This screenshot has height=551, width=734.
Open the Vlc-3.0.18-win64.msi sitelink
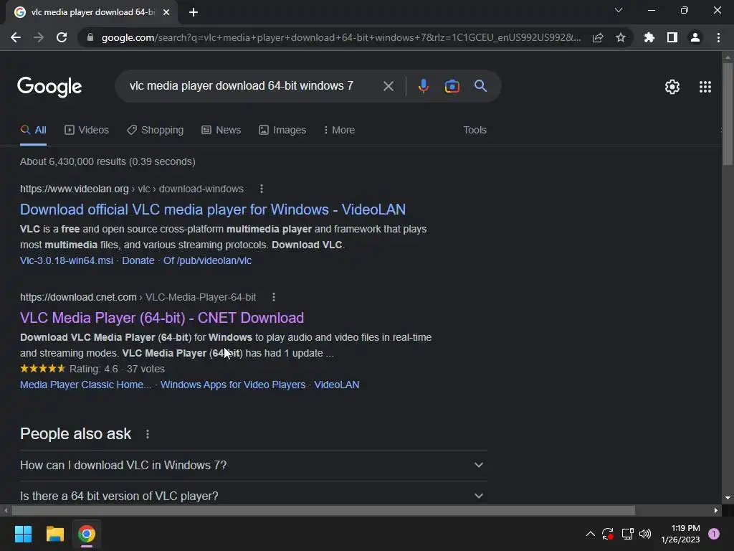click(x=67, y=260)
